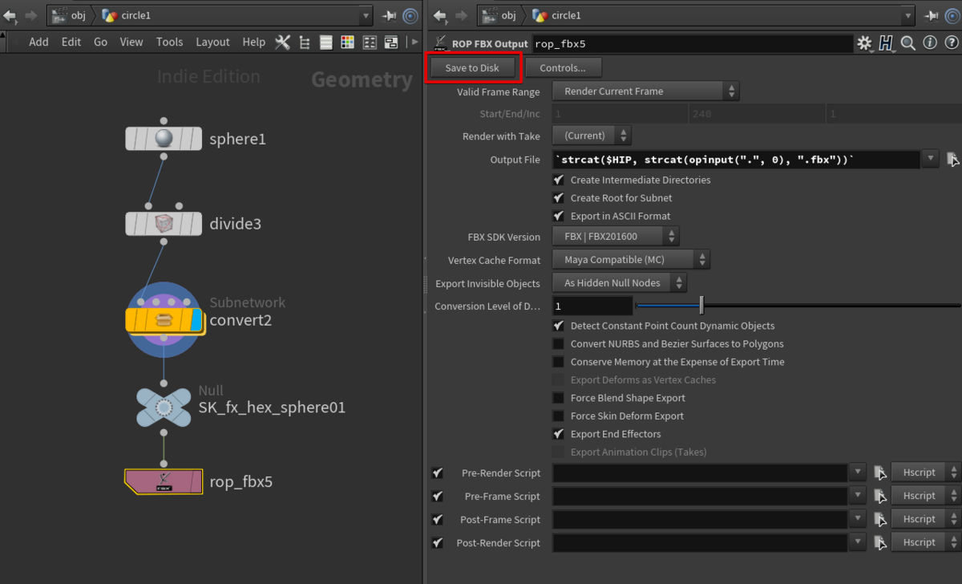Toggle Post-Render Script enable checkbox

pos(437,542)
